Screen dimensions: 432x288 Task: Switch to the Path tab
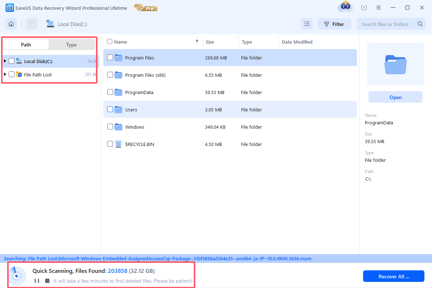[26, 45]
